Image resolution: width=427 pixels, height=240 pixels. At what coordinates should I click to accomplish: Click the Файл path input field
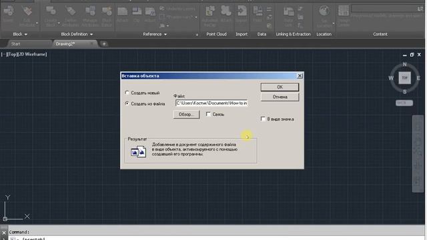click(x=211, y=103)
